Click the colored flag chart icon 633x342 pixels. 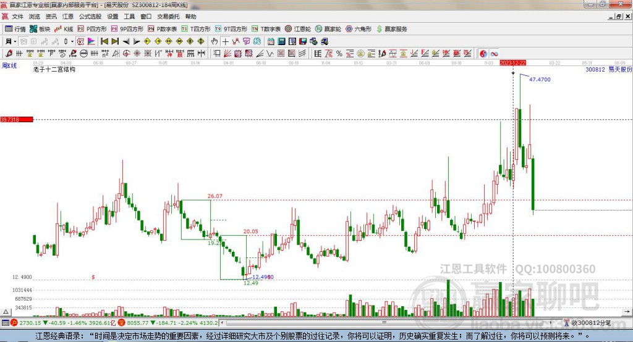point(91,41)
